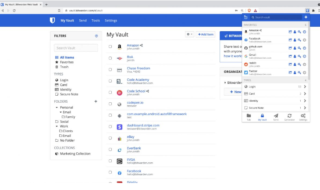Click the Code School icon in vault list
Screen dimensions: 320x190
(x=119, y=93)
